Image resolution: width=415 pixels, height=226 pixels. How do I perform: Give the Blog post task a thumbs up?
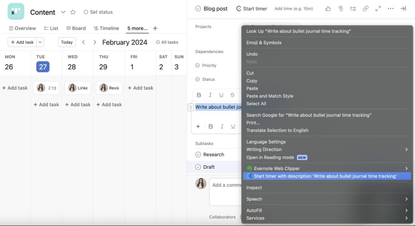(x=328, y=8)
